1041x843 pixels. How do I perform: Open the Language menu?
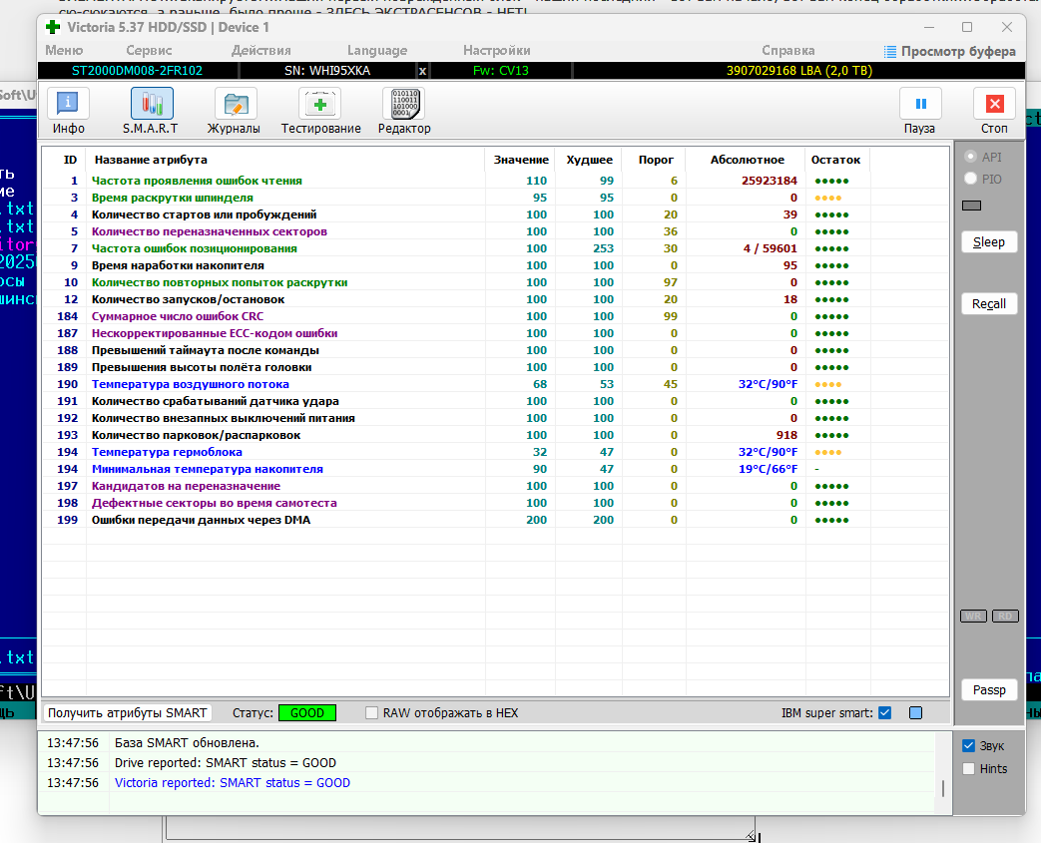[x=376, y=50]
